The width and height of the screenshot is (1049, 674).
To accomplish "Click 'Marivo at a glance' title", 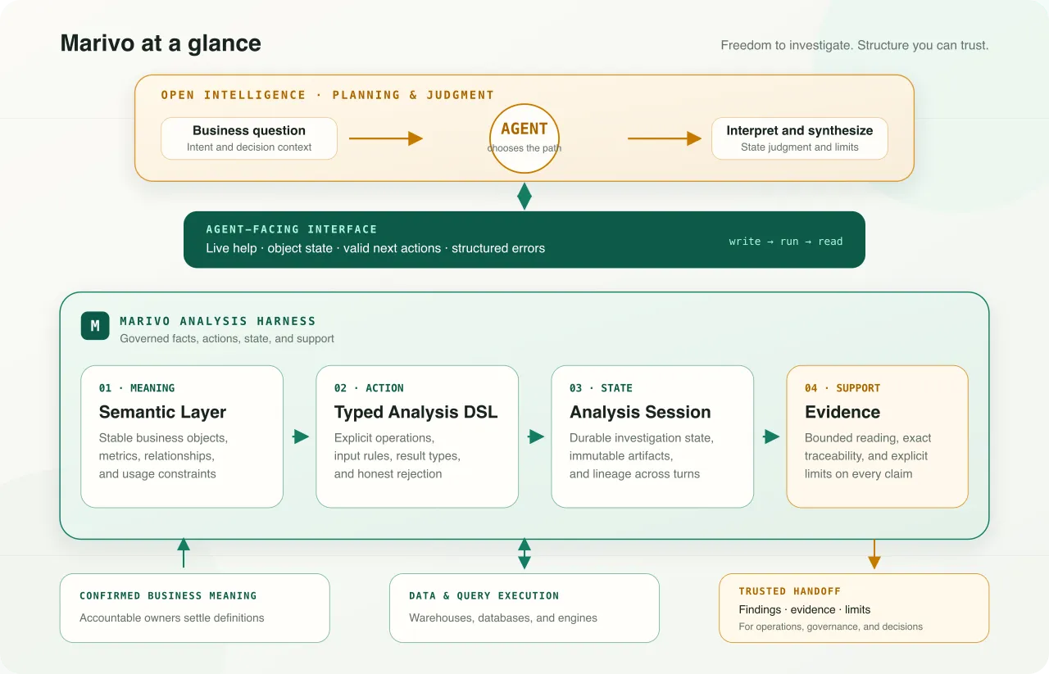I will 161,43.
